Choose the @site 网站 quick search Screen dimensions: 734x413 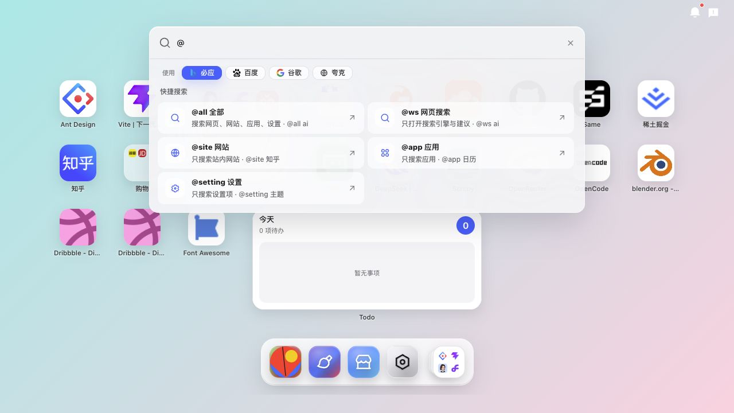click(261, 153)
